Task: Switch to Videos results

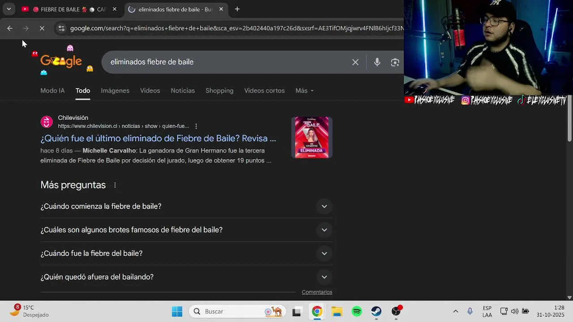Action: tap(150, 90)
